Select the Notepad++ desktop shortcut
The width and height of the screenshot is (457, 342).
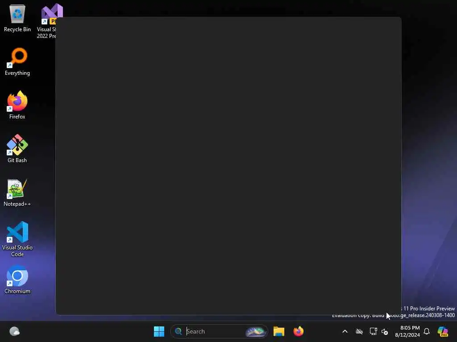point(17,192)
